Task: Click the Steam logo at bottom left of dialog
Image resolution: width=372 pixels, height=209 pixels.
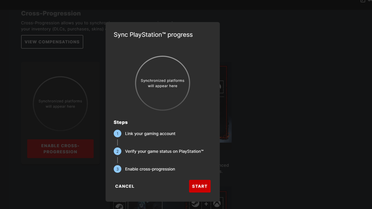Action: 119,206
